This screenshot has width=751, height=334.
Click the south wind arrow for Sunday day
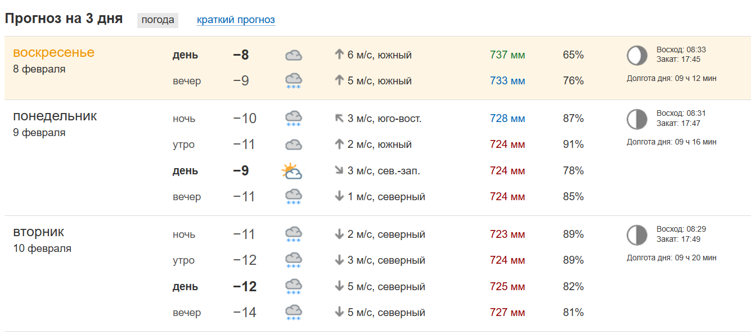(x=339, y=55)
